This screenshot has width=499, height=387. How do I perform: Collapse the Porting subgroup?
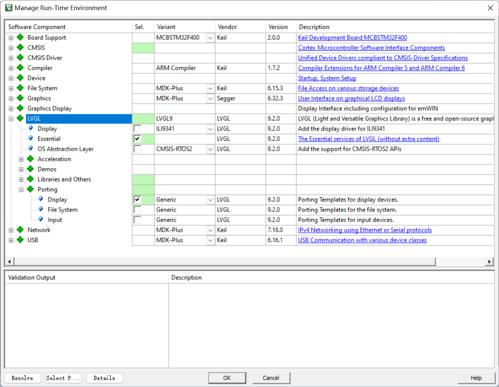21,190
